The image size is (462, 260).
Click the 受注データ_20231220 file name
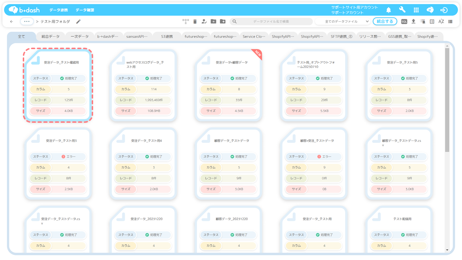tap(147, 219)
